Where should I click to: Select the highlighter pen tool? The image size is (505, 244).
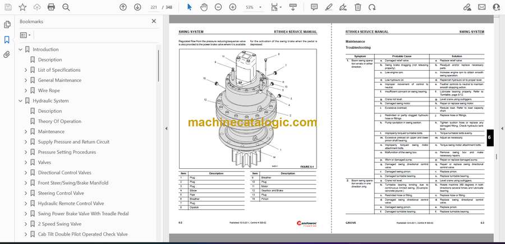[329, 7]
